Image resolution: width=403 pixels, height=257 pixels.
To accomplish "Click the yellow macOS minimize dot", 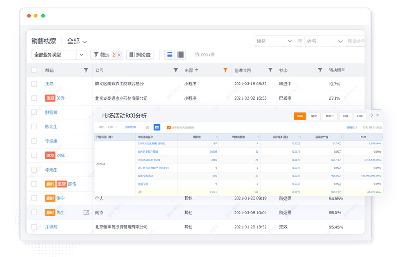I will click(36, 16).
